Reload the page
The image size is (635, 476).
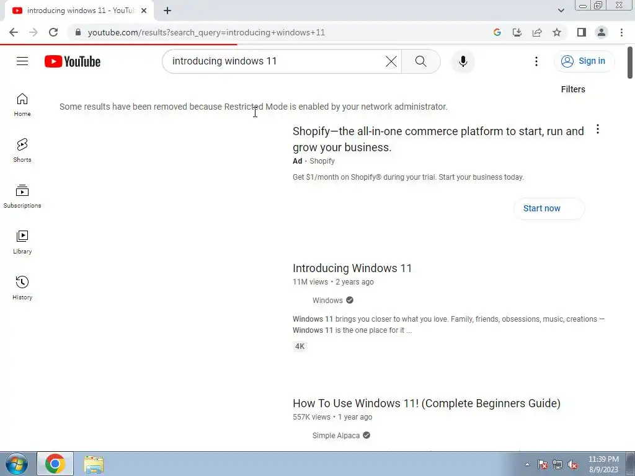(x=53, y=32)
